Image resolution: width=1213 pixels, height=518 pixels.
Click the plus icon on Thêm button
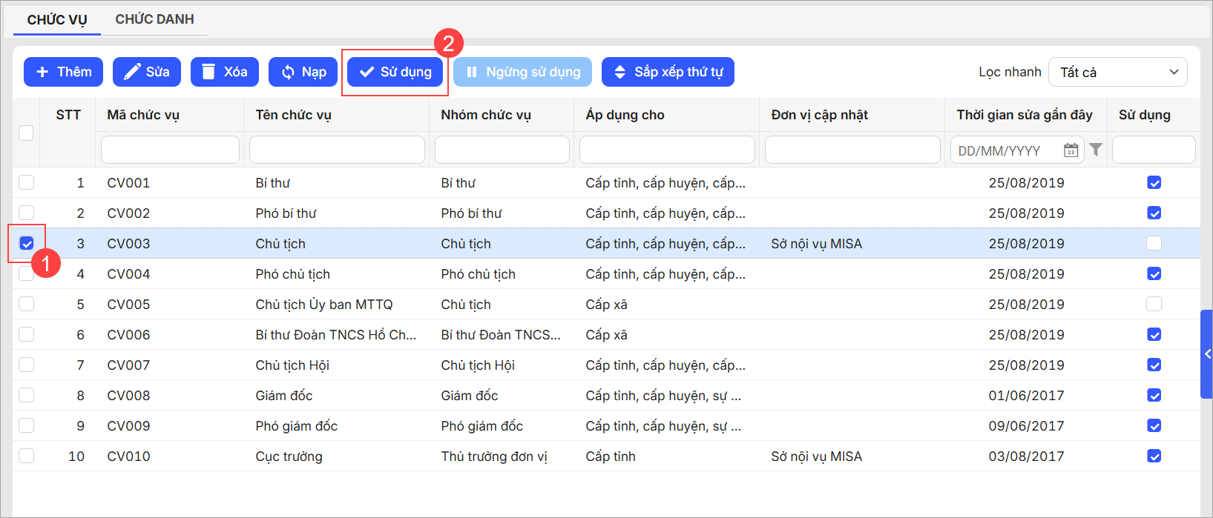pyautogui.click(x=42, y=72)
